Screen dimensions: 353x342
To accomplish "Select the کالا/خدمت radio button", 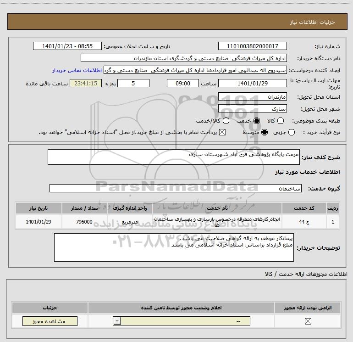I will 226,121.
